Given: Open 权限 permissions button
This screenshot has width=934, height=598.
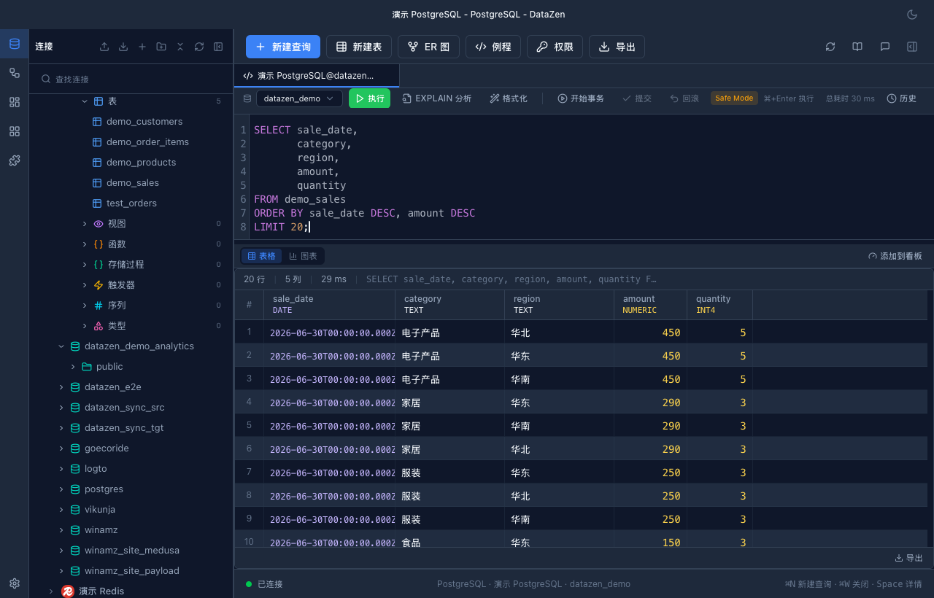Looking at the screenshot, I should coord(555,47).
